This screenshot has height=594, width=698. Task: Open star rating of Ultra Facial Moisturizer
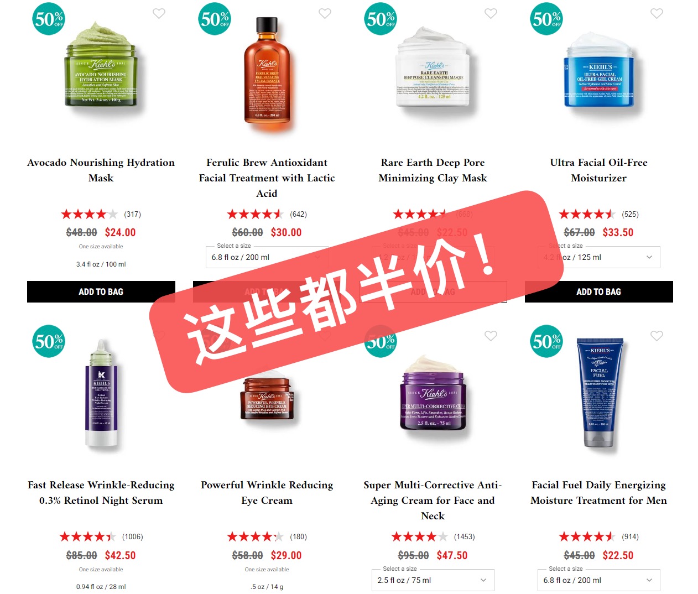(587, 214)
